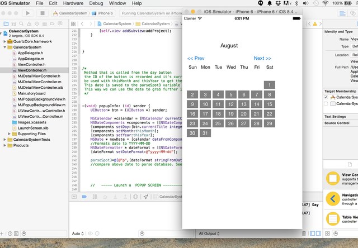Viewport: 358px width, 248px height.
Task: Open the iPhone 6 destination selector
Action: [x=102, y=13]
